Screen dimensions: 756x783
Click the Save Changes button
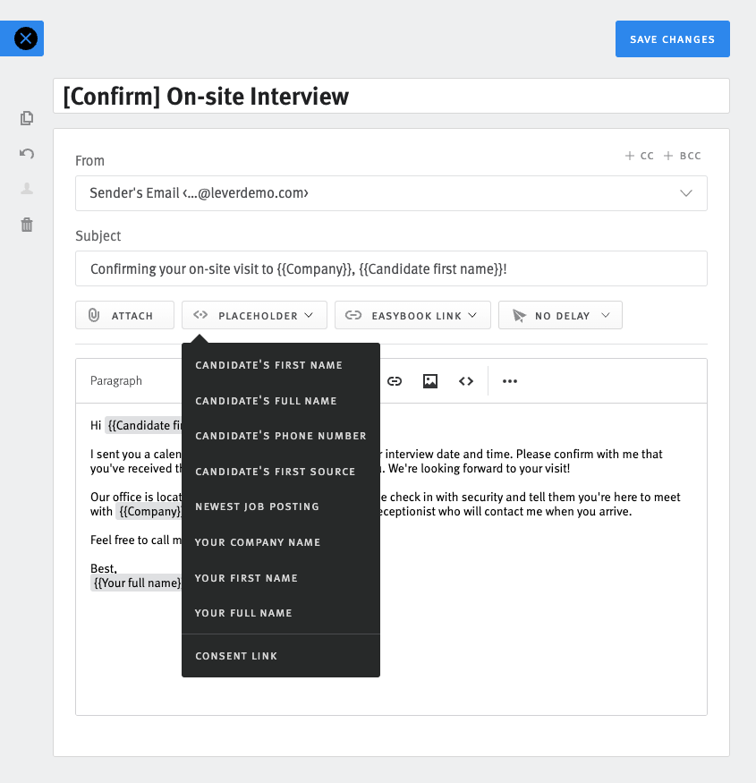tap(672, 38)
